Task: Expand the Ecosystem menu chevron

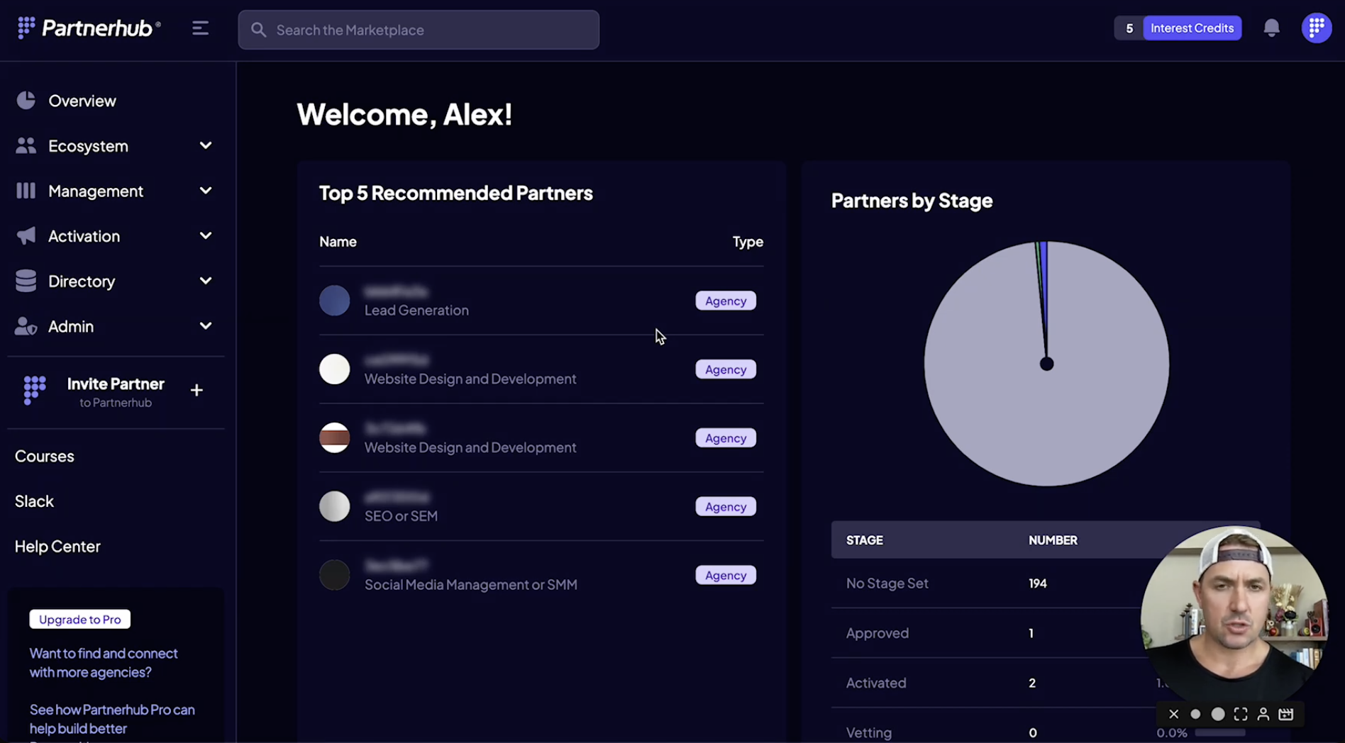Action: tap(206, 145)
